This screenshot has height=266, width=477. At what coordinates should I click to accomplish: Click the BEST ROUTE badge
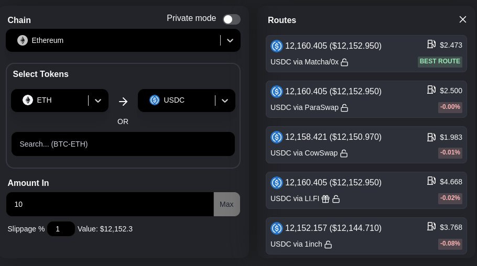click(440, 61)
